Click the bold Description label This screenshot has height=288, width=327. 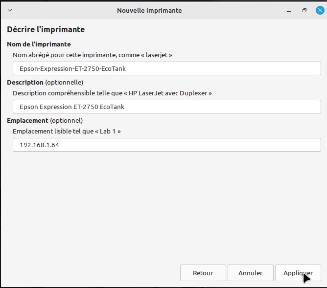click(x=25, y=82)
